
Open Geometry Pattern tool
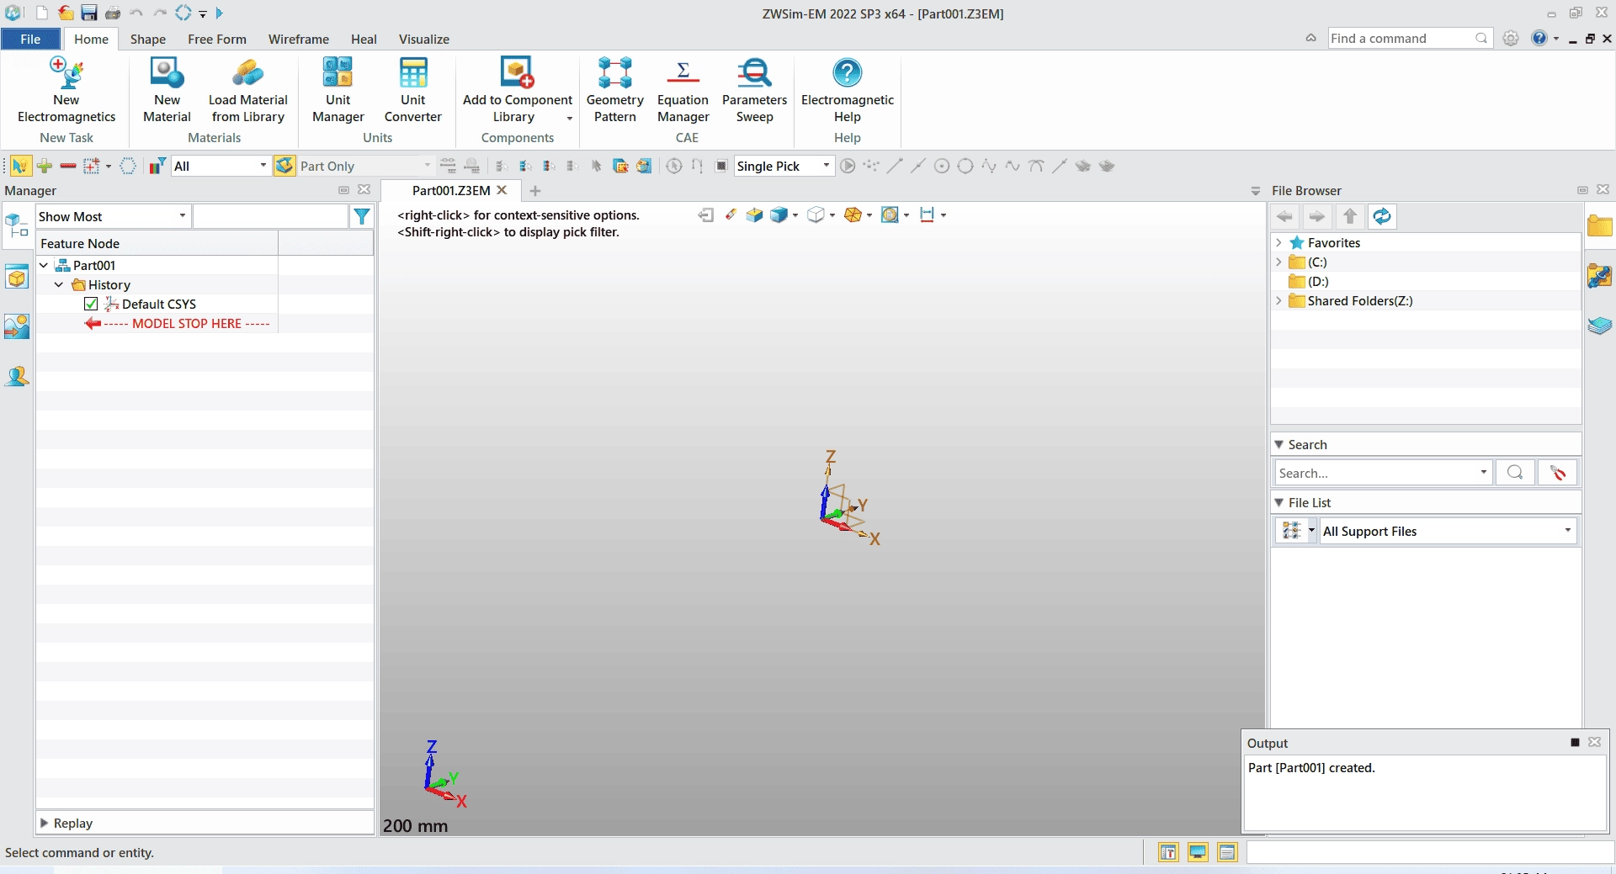tap(614, 90)
